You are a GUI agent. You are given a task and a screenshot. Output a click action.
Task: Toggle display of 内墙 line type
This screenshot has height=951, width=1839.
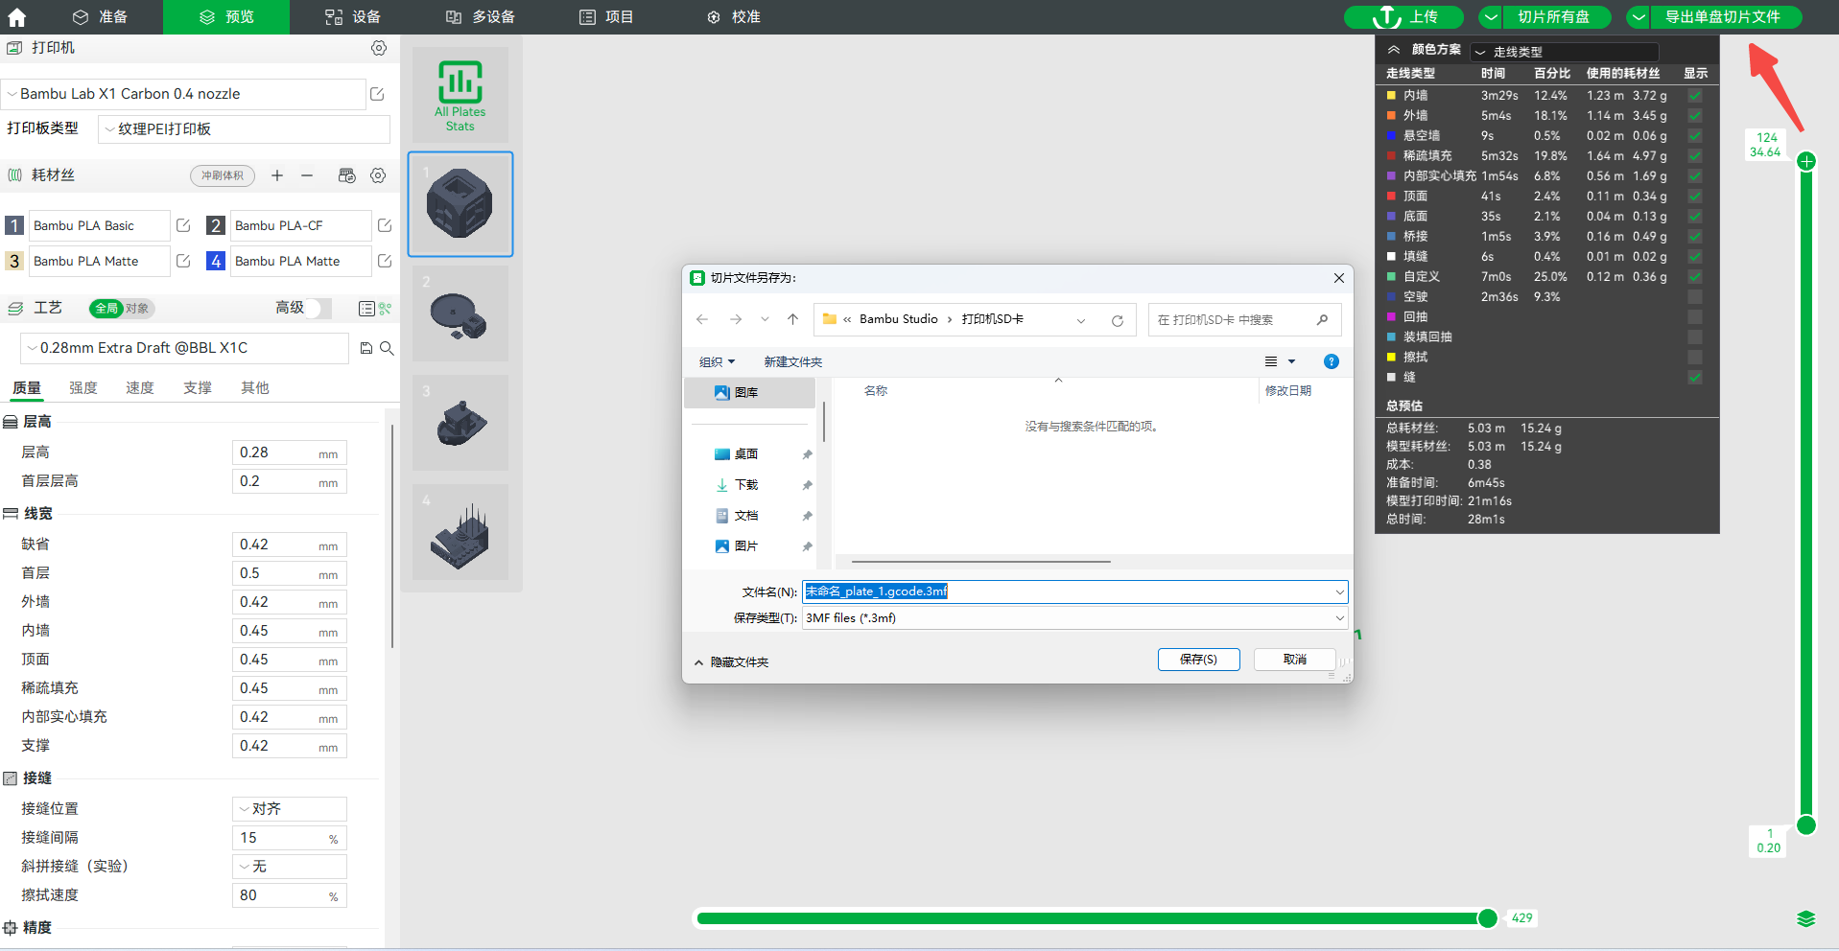click(x=1695, y=96)
